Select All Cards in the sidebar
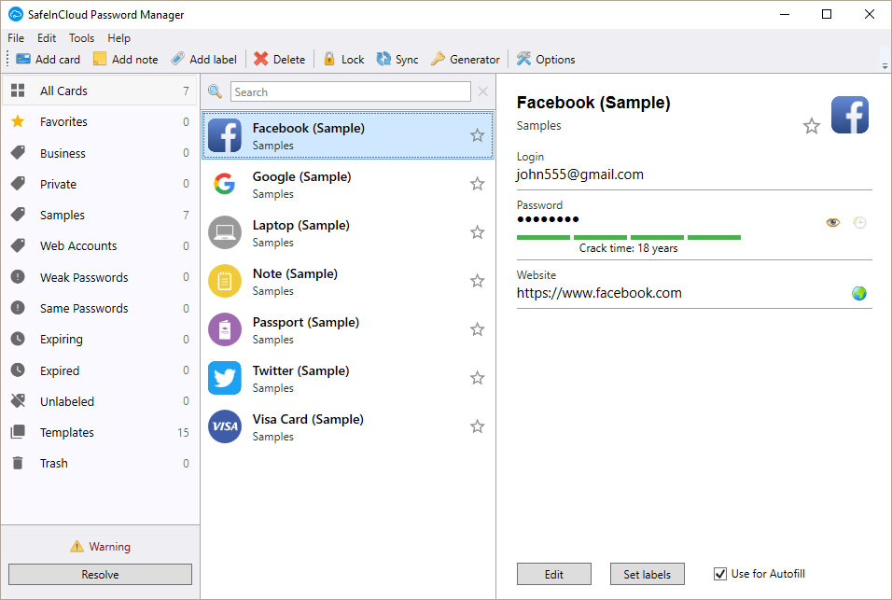 tap(100, 91)
